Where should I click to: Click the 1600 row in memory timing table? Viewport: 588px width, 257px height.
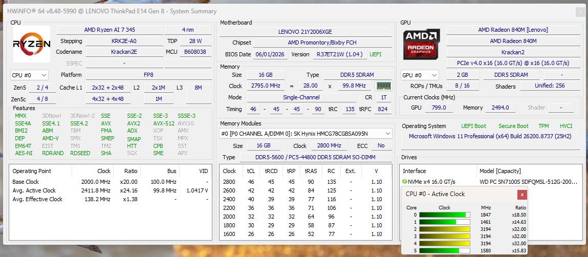[306, 234]
